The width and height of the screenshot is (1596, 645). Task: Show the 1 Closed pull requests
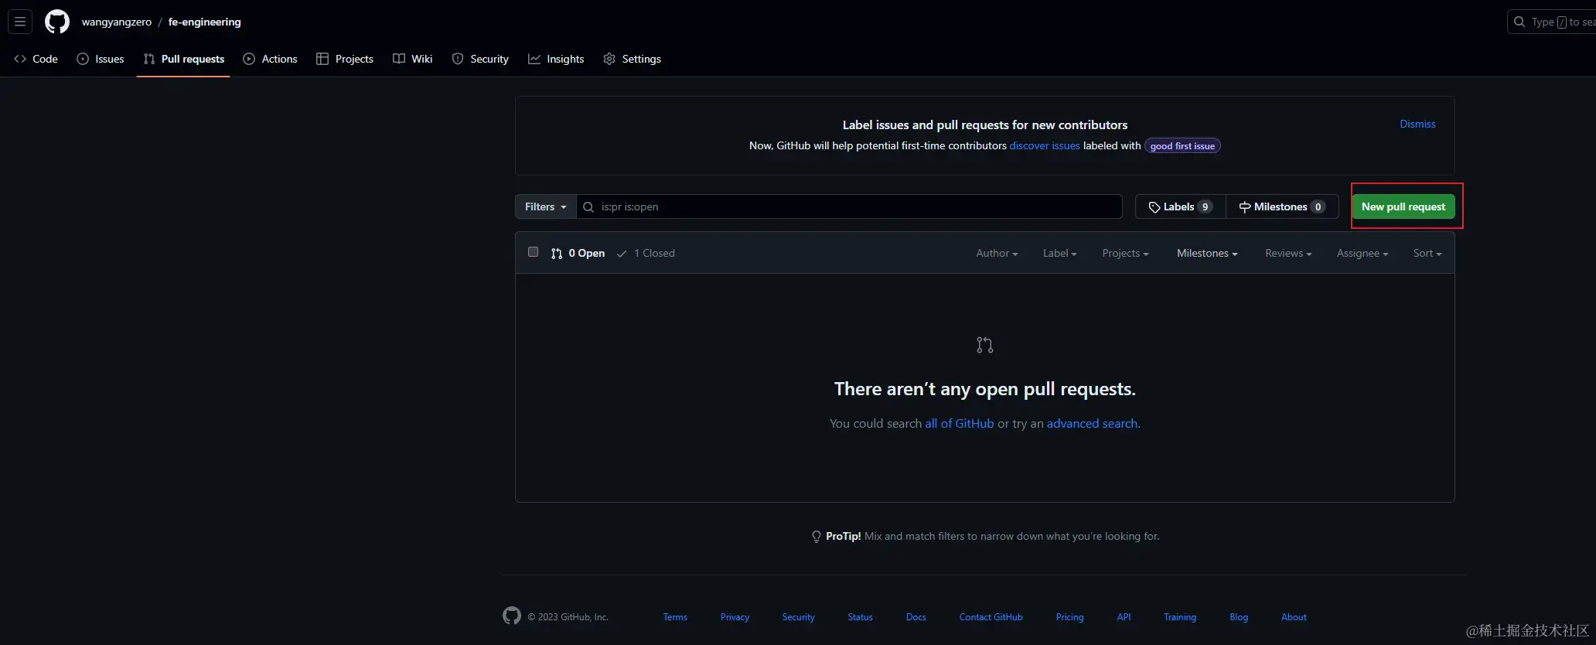click(x=646, y=253)
